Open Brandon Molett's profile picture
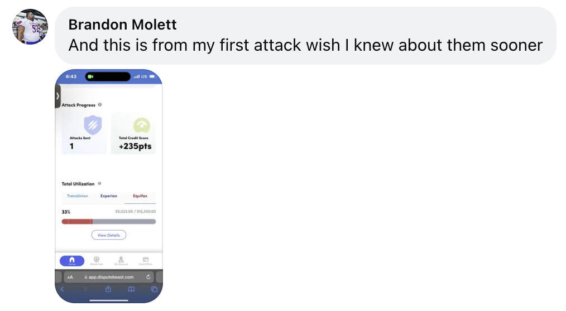 [x=30, y=26]
